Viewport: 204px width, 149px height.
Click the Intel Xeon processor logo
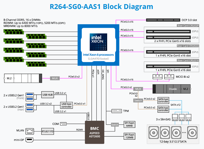pos(98,42)
